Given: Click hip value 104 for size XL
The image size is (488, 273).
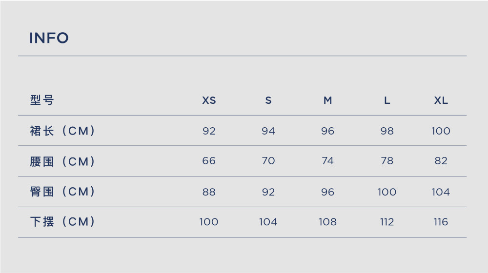Looking at the screenshot, I should (441, 192).
